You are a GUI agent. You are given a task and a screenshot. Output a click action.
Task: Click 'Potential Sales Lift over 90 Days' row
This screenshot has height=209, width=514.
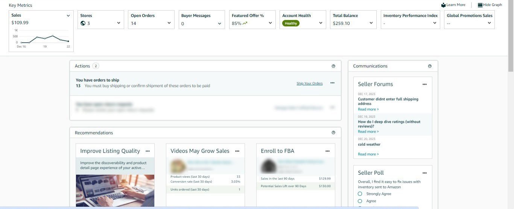tap(296, 186)
